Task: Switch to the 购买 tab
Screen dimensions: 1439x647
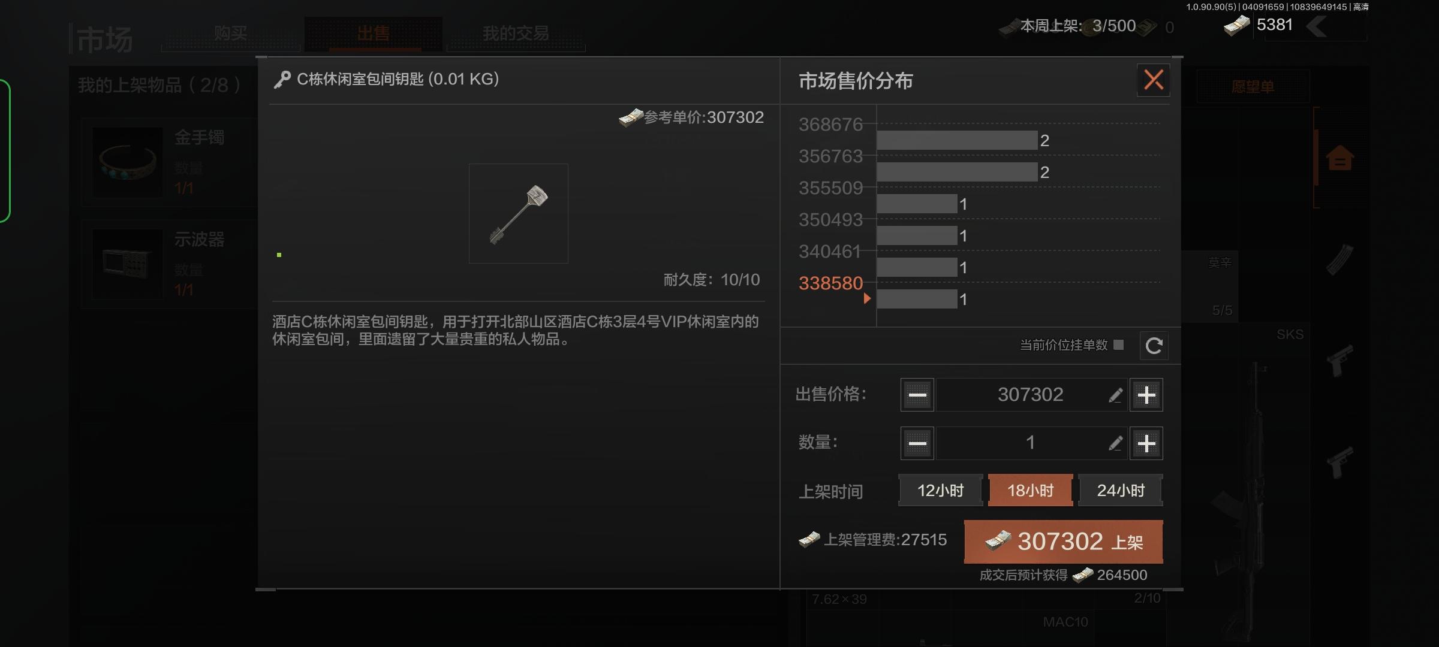Action: tap(230, 34)
